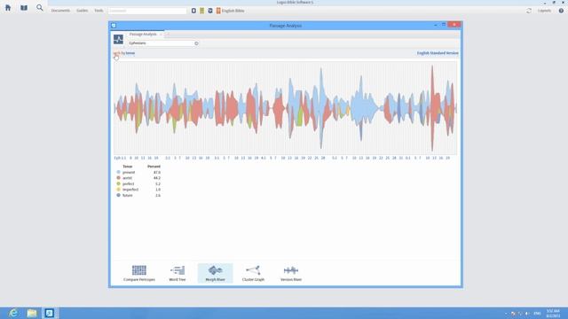The image size is (568, 319).
Task: Click the future tense color dot
Action: [118, 195]
